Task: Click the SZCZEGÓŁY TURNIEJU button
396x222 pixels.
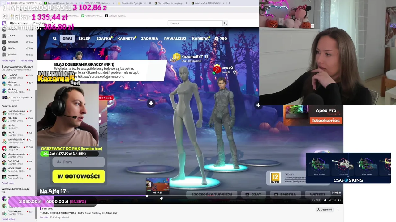Action: click(x=212, y=195)
